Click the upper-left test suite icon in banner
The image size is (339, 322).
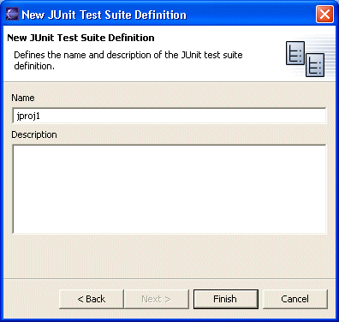[295, 53]
